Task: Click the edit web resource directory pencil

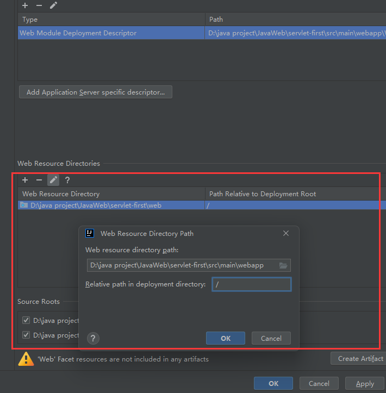Action: click(x=53, y=180)
